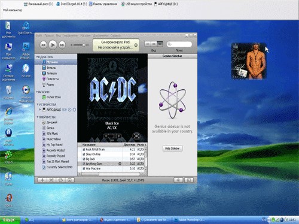The width and height of the screenshot is (299, 224).
Task: Switch to Cover Flow view mode
Action: point(160,44)
